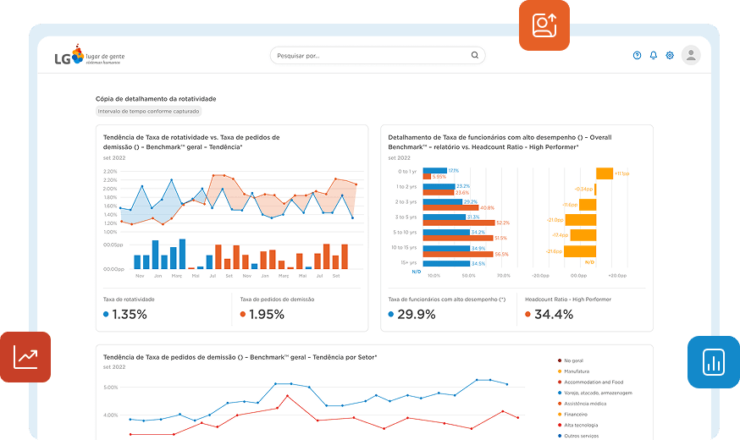Viewport: 740px width, 440px height.
Task: Click the blue bar chart icon
Action: click(x=713, y=362)
